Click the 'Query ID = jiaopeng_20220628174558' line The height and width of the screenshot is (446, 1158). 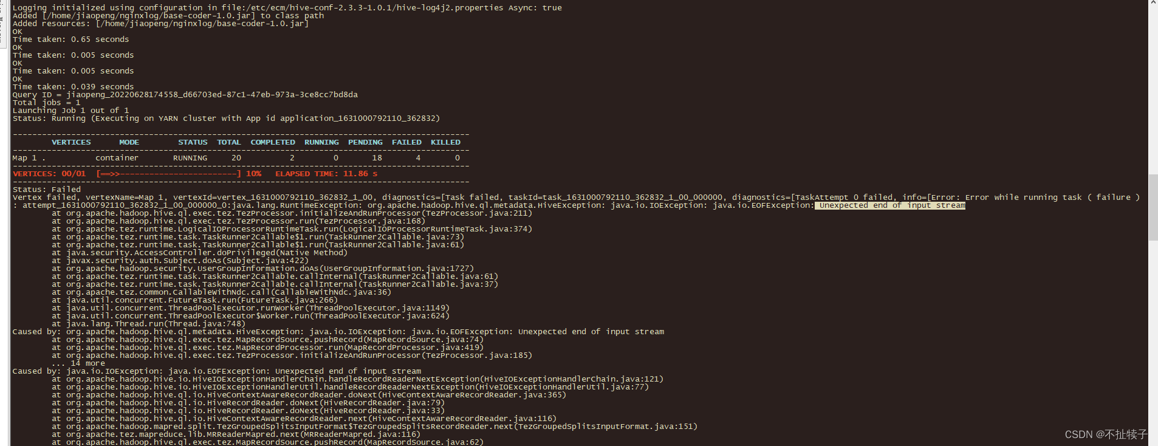point(185,95)
